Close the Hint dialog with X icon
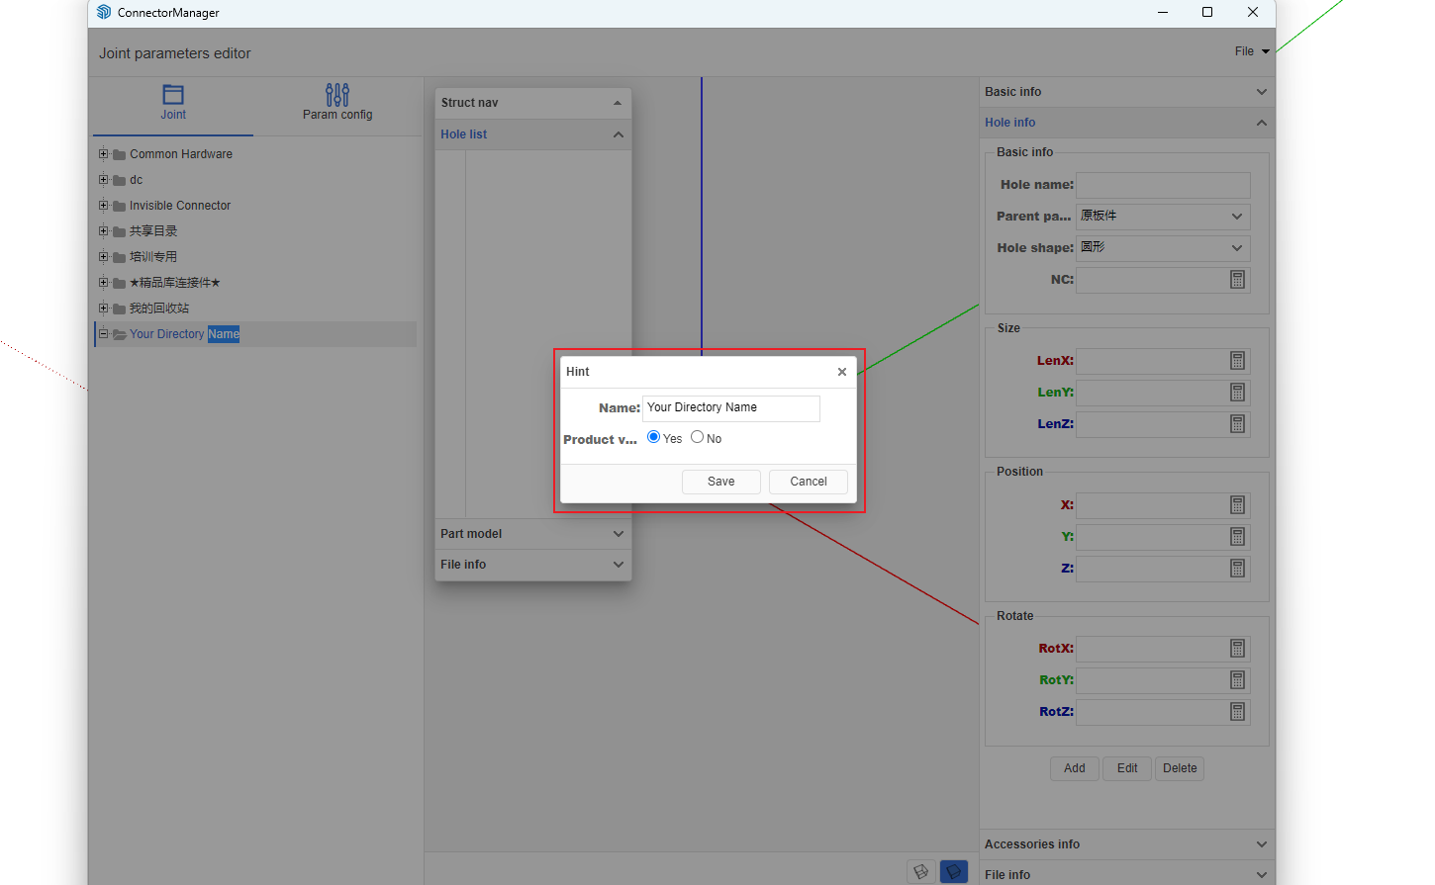The height and width of the screenshot is (885, 1435). click(x=842, y=372)
